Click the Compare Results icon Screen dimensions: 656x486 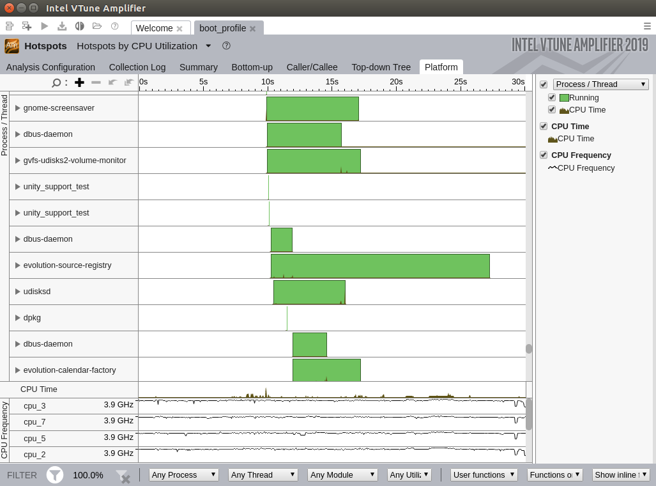(x=80, y=26)
